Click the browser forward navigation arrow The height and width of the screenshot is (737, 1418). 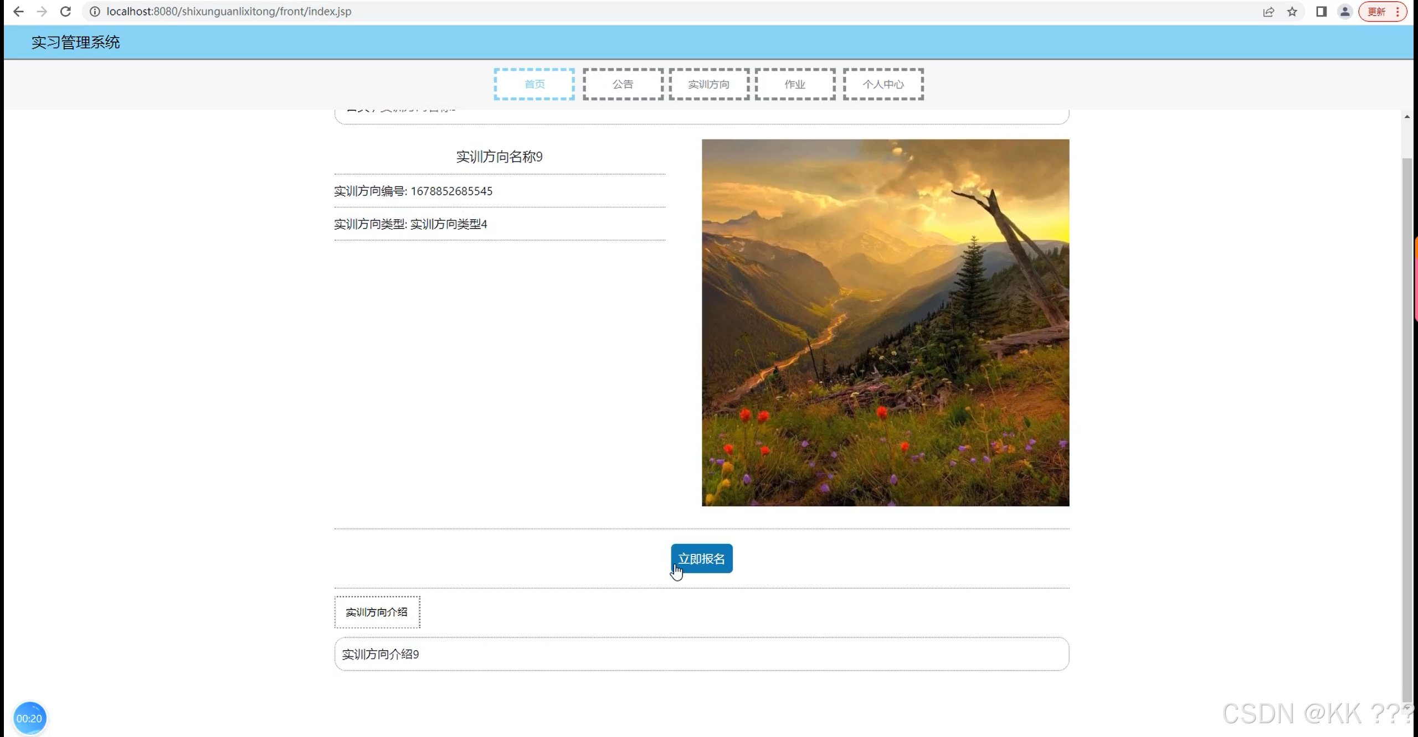tap(42, 11)
